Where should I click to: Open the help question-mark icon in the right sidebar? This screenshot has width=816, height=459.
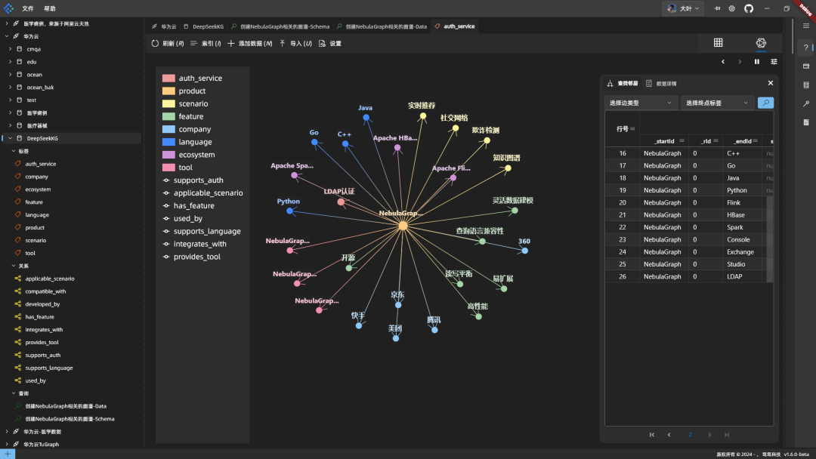(x=805, y=48)
